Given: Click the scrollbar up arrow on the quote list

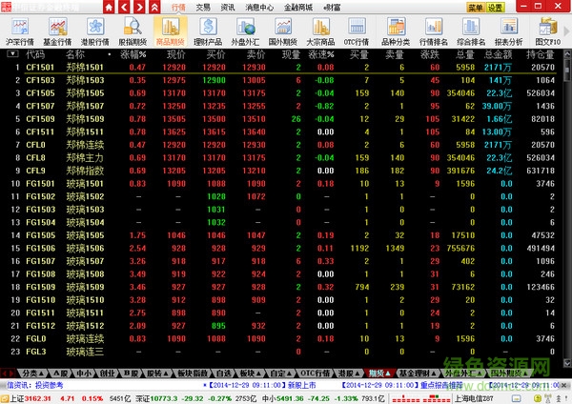Looking at the screenshot, I should [567, 54].
